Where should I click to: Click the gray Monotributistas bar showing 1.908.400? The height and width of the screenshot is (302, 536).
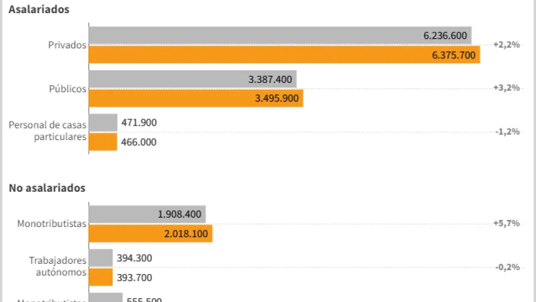coord(147,214)
